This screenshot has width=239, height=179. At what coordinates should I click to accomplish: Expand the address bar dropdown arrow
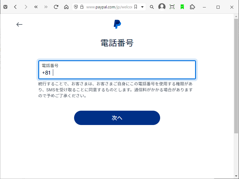tap(143, 7)
